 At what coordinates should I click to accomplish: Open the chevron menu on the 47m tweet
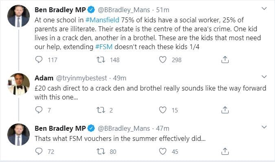tap(264, 127)
